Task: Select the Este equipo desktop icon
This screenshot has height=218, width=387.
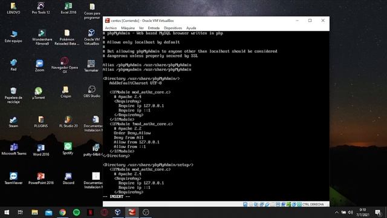Action: [x=13, y=36]
